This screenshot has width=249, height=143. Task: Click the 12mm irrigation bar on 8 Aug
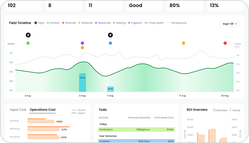tap(82, 83)
